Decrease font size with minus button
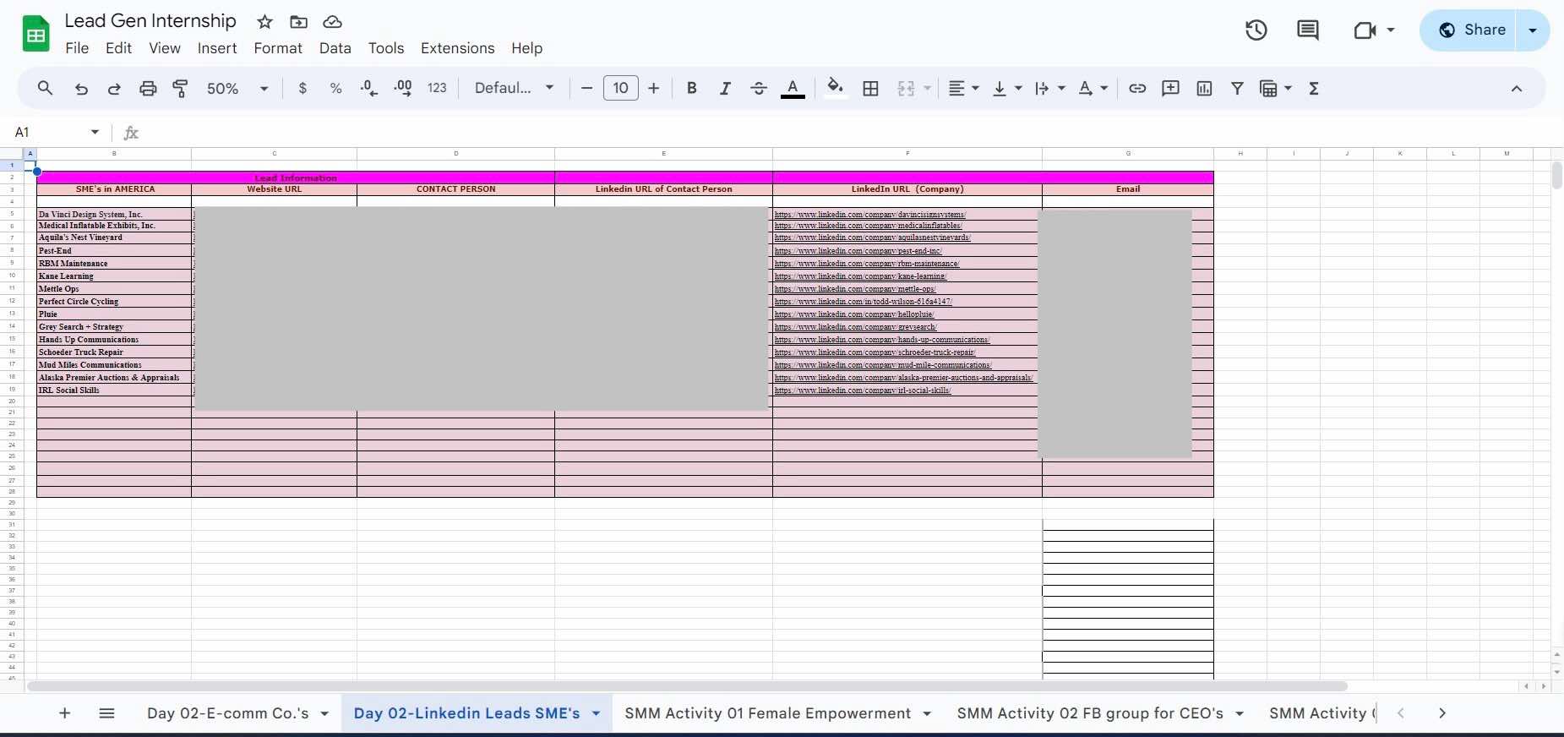The image size is (1564, 737). coord(586,88)
